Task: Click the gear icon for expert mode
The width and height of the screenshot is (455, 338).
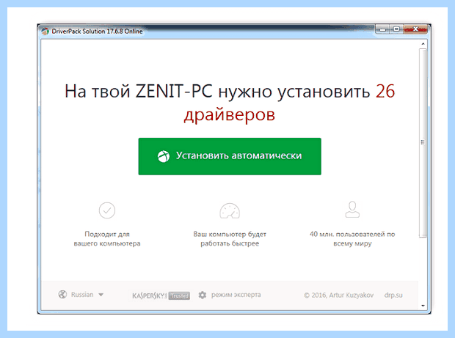Action: click(203, 295)
